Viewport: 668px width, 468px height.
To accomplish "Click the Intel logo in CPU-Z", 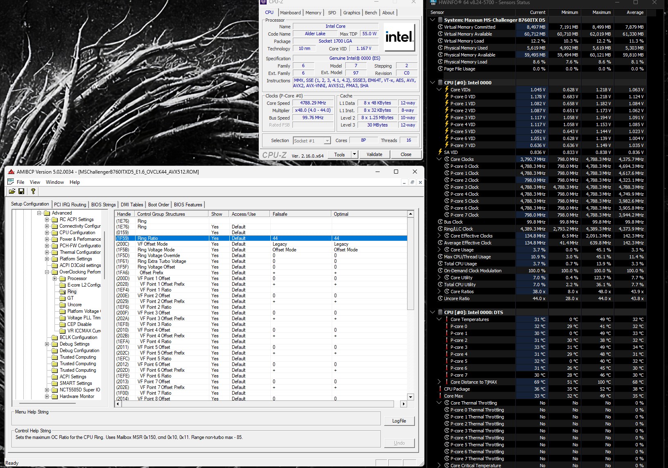I will 399,37.
